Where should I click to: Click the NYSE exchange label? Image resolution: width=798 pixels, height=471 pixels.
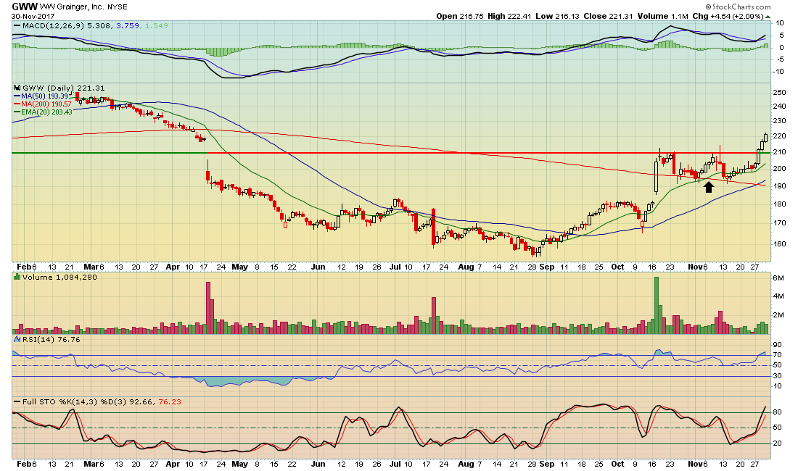click(117, 7)
